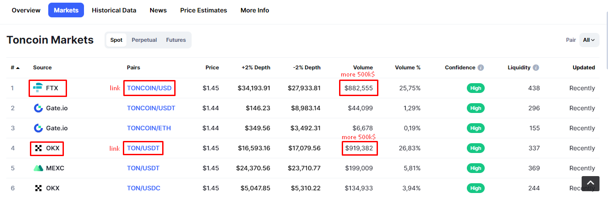Click the Gate.io logo in row 3
This screenshot has width=608, height=197.
[38, 128]
